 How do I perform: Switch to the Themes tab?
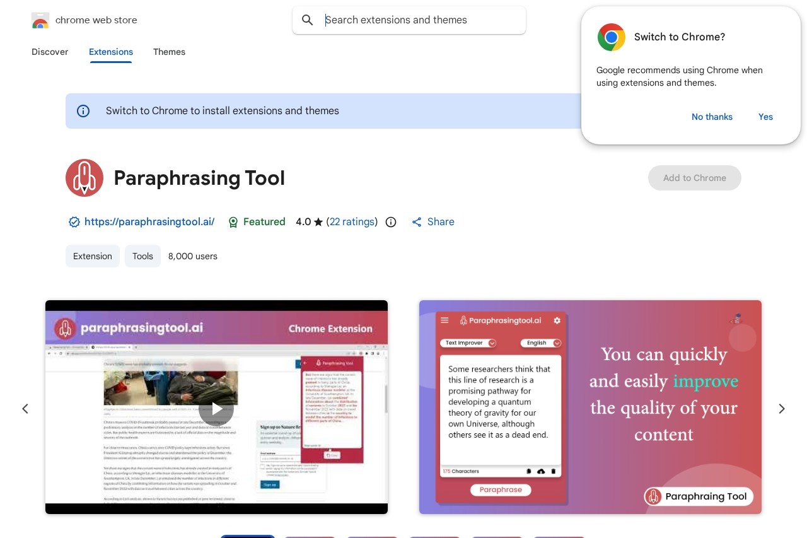tap(169, 52)
